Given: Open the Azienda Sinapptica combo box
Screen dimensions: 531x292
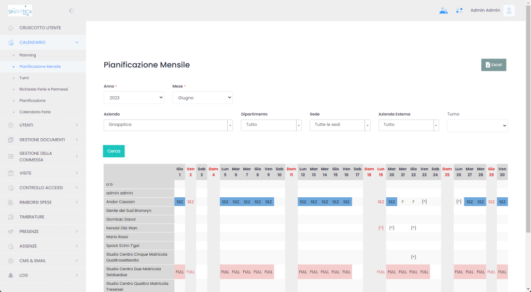Looking at the screenshot, I should tap(168, 125).
